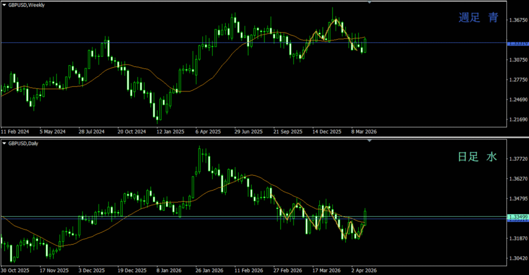
Task: Click the daily chart shift triangle marker
Action: (x=369, y=141)
